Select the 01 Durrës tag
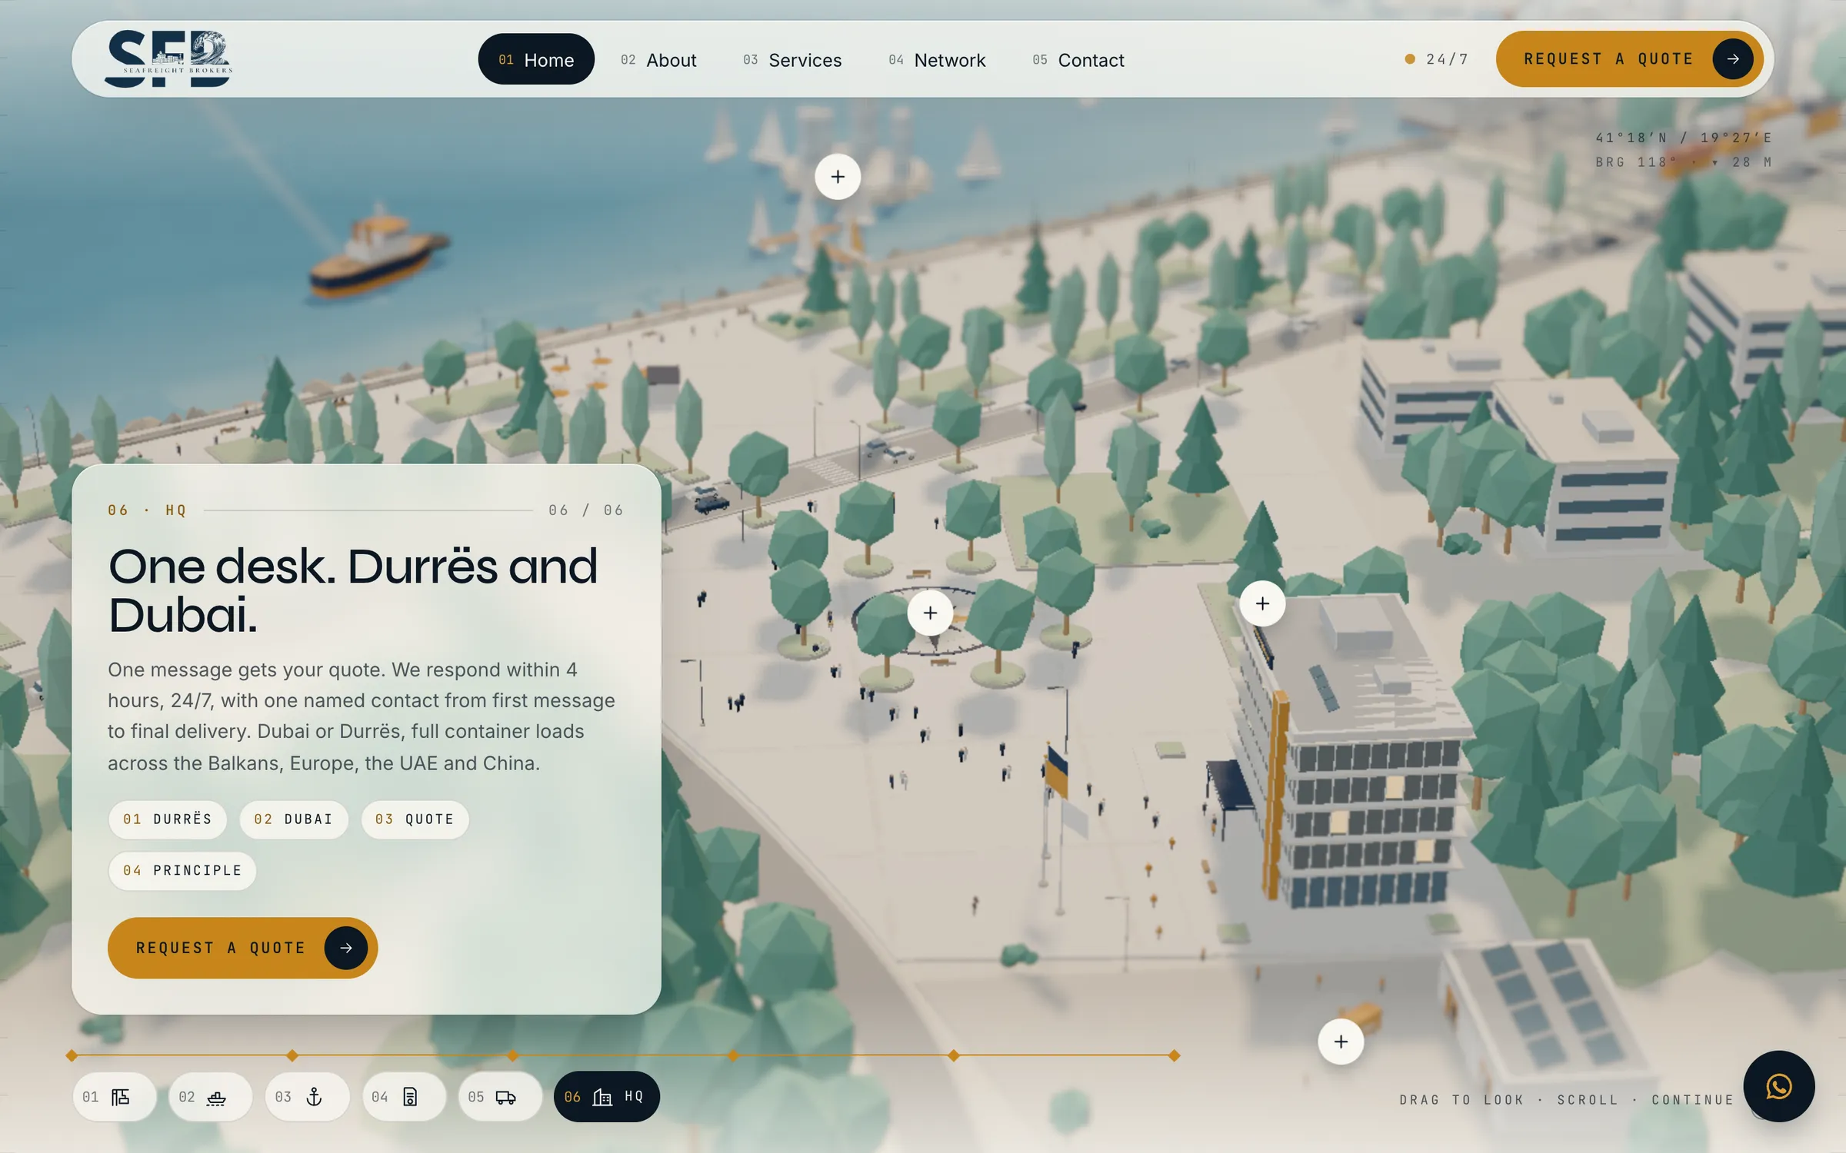 click(168, 819)
